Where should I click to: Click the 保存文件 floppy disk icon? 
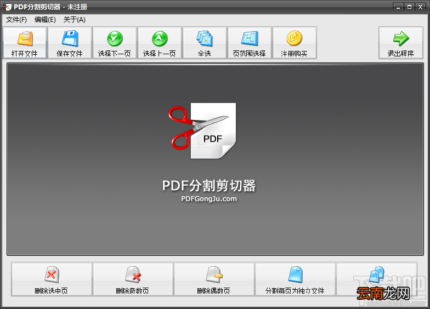click(x=70, y=38)
